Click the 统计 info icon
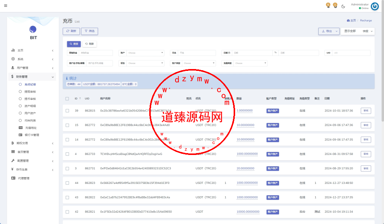Image resolution: width=384 pixels, height=224 pixels. [67, 78]
